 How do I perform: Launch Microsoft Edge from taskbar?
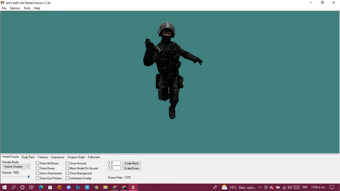pyautogui.click(x=41, y=187)
